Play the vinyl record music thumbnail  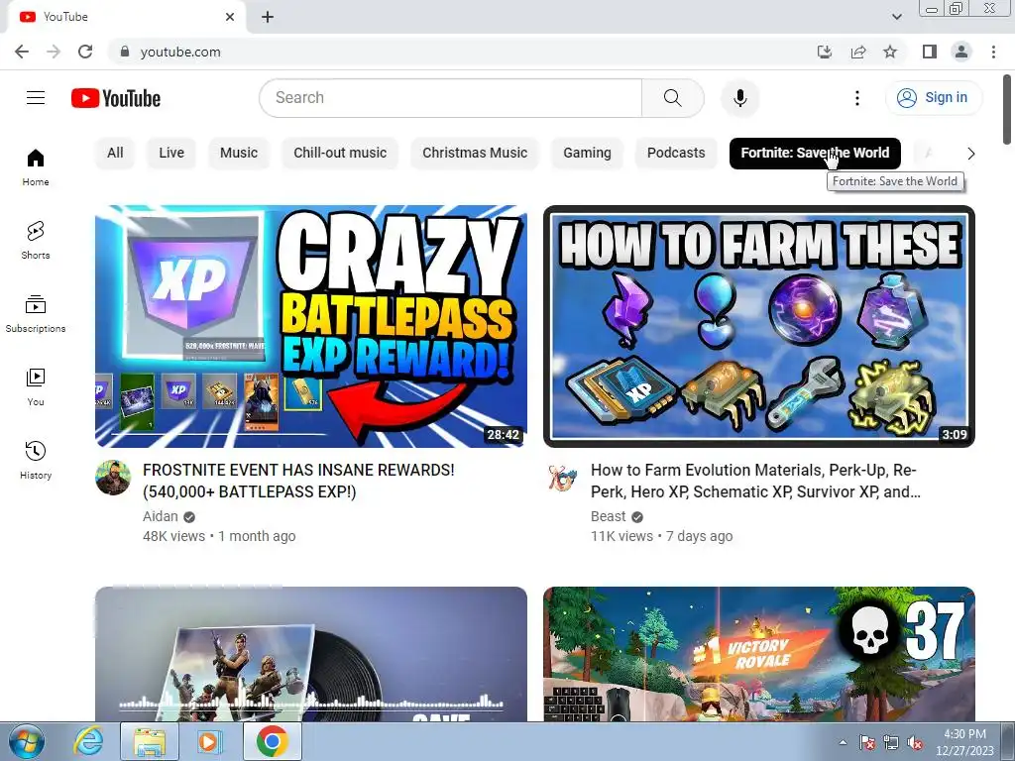(310, 654)
